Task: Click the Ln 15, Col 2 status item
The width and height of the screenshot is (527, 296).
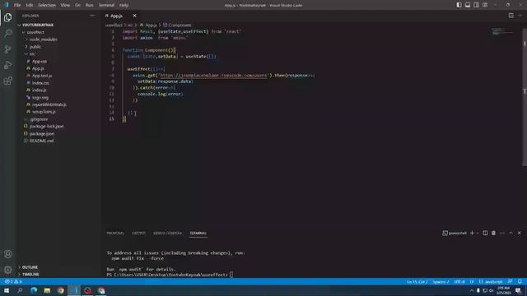Action: point(417,281)
